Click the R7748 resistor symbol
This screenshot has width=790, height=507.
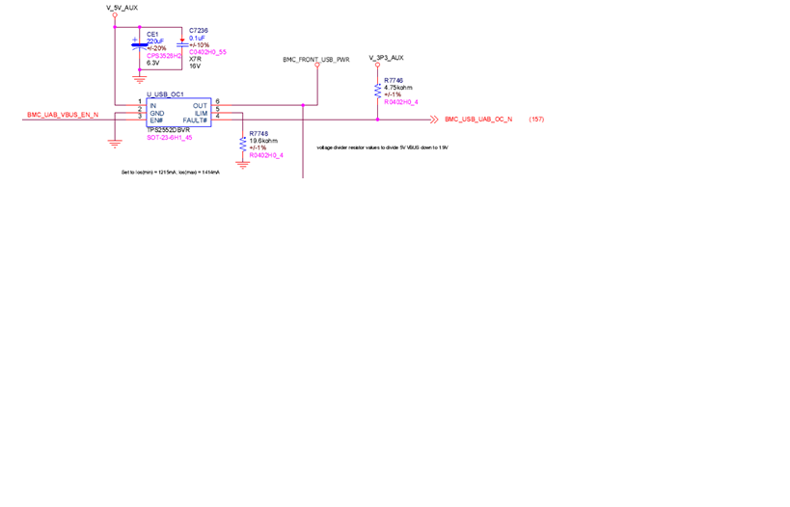(243, 144)
